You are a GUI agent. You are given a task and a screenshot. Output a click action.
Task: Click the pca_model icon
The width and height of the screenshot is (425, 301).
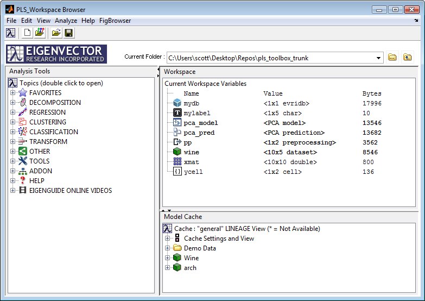point(177,123)
